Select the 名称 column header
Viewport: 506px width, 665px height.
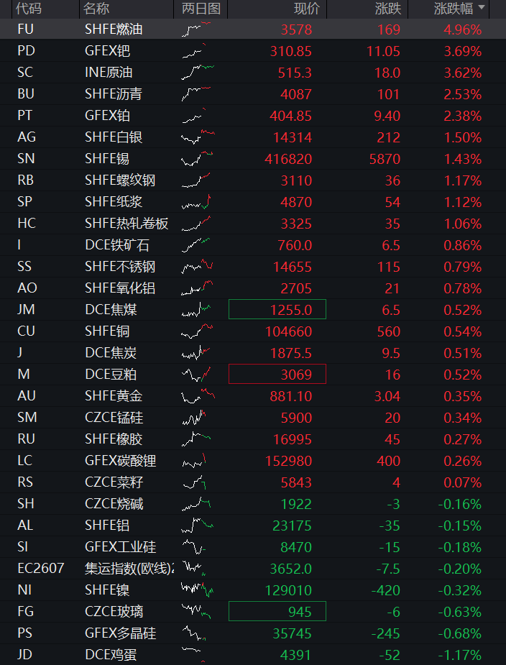pos(96,8)
